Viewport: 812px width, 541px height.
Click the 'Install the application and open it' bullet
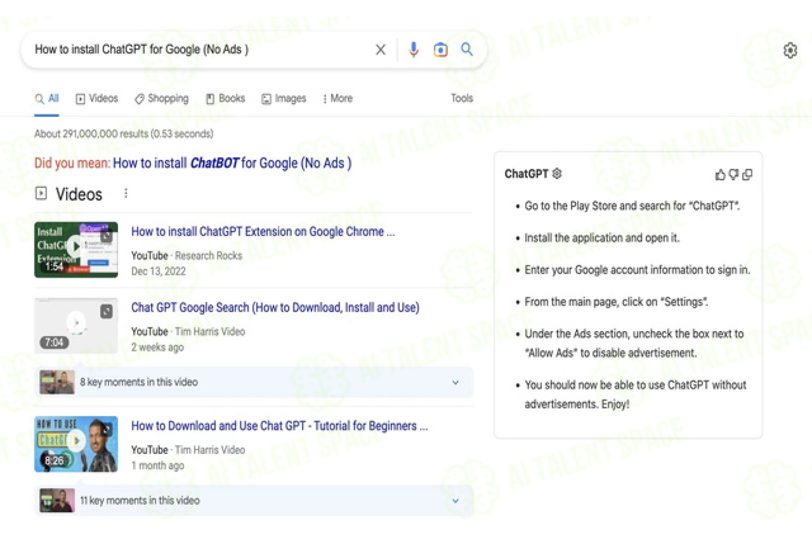click(x=602, y=238)
